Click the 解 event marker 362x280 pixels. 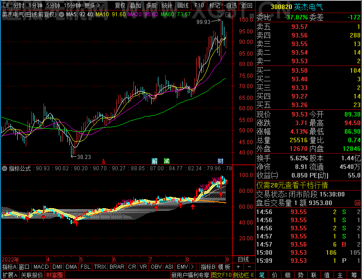click(154, 161)
